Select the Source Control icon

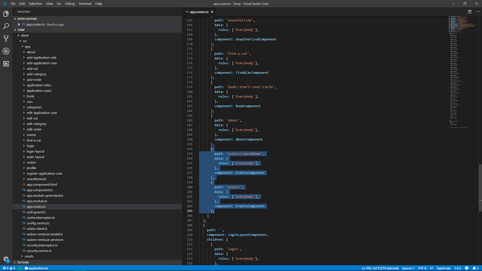(x=6, y=38)
